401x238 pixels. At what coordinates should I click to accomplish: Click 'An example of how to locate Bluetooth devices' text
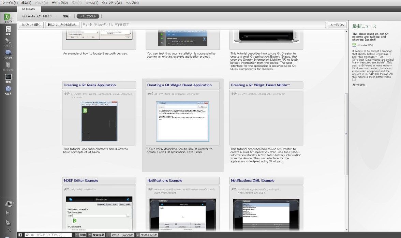pyautogui.click(x=95, y=54)
